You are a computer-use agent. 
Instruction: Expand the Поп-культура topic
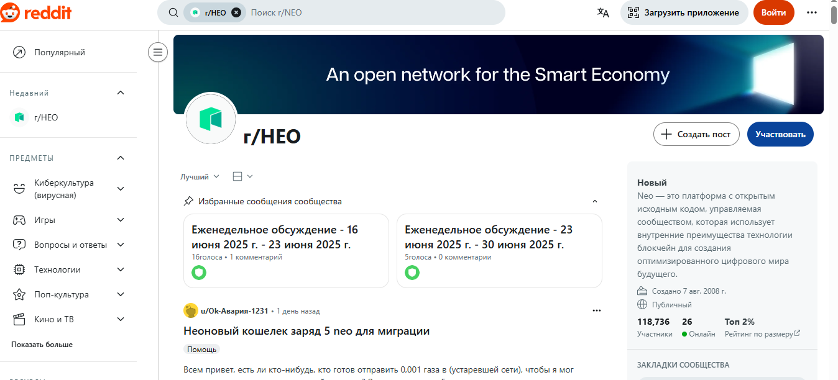pyautogui.click(x=121, y=294)
